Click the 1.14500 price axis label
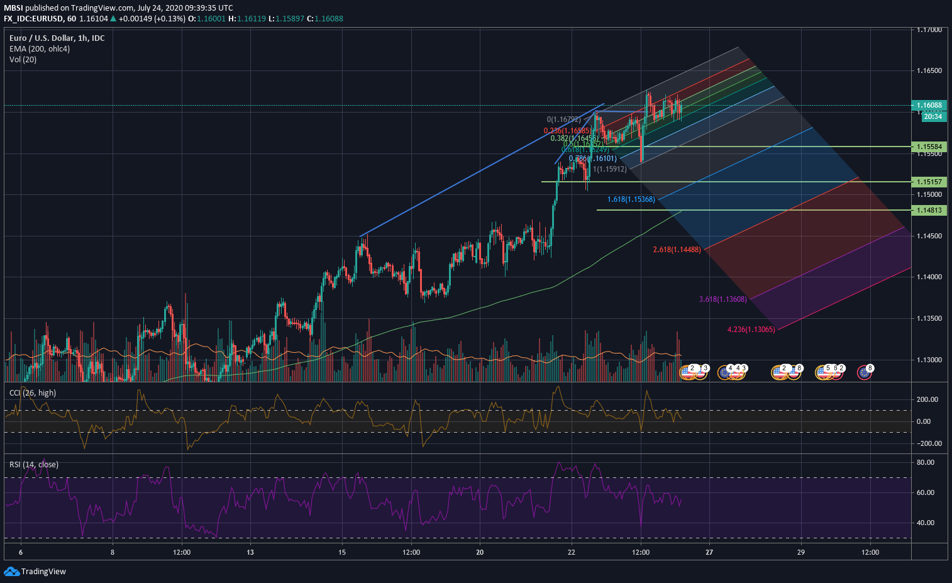The image size is (952, 583). pyautogui.click(x=929, y=236)
